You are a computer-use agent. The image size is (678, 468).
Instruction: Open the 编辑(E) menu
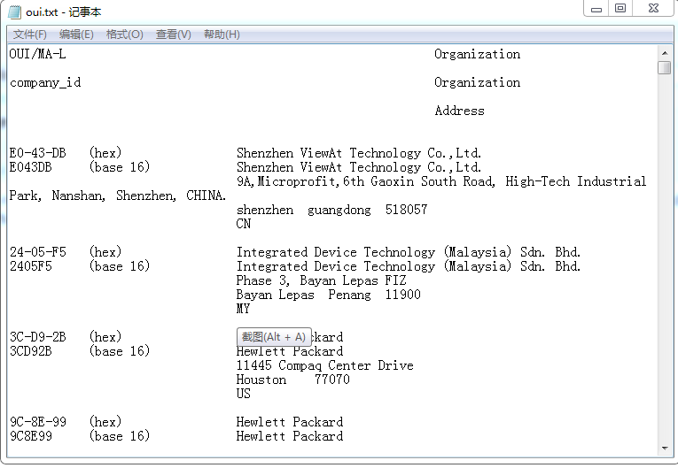point(76,35)
